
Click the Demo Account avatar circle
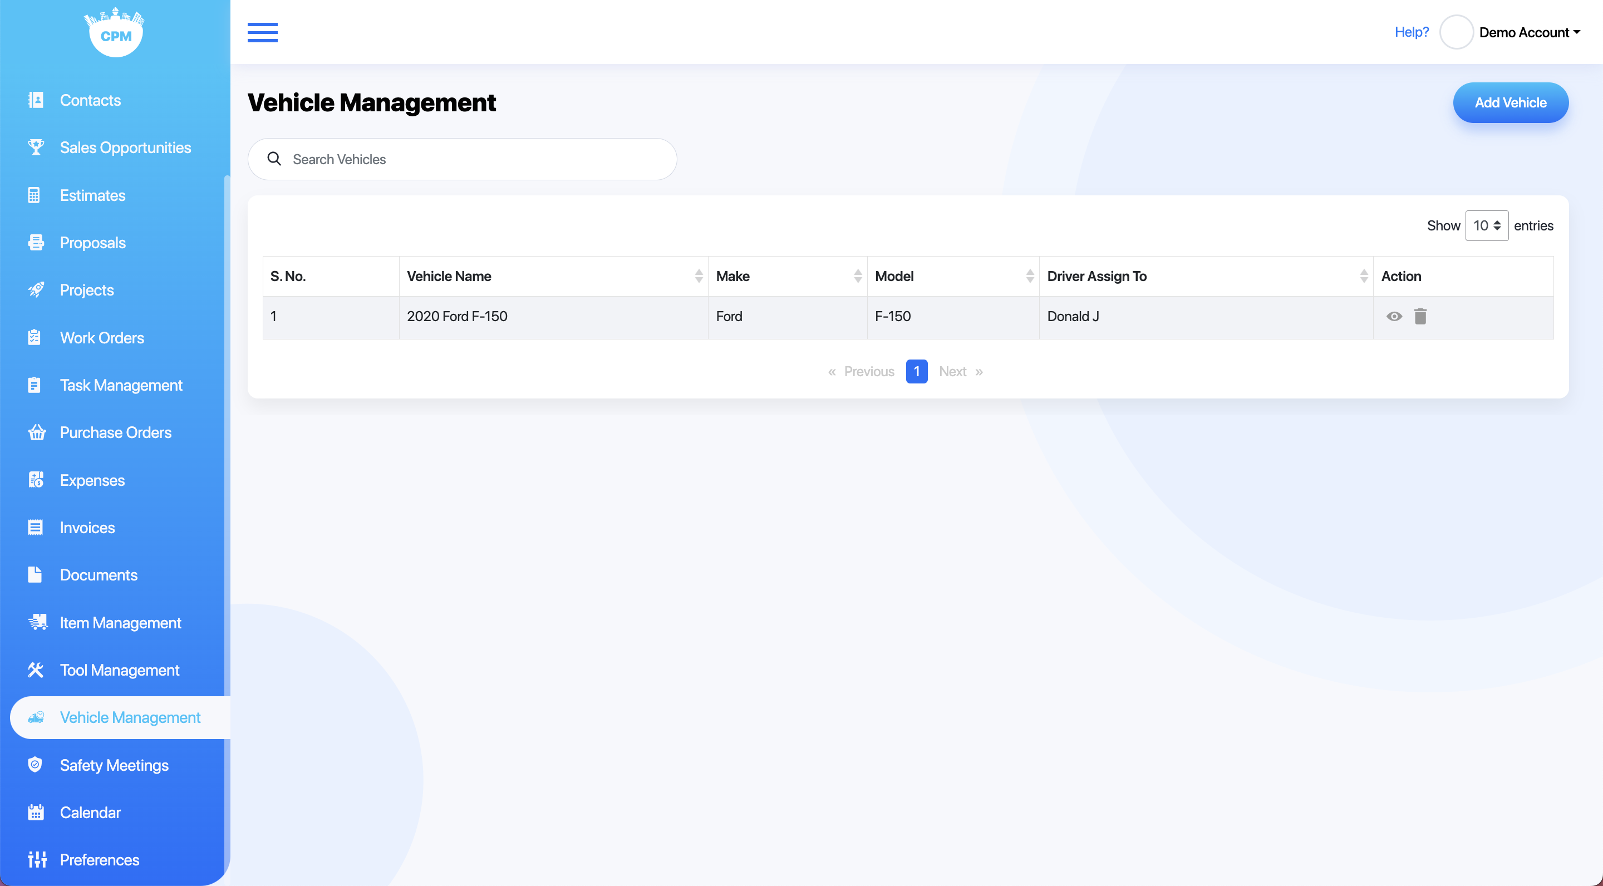tap(1456, 32)
